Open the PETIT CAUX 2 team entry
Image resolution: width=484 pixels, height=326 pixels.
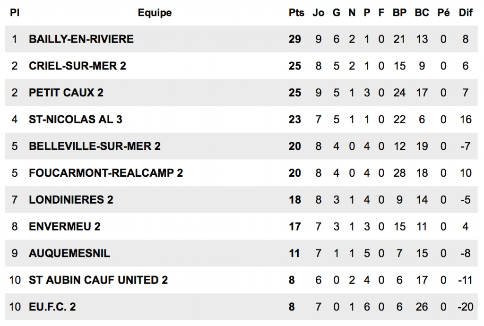click(x=66, y=93)
